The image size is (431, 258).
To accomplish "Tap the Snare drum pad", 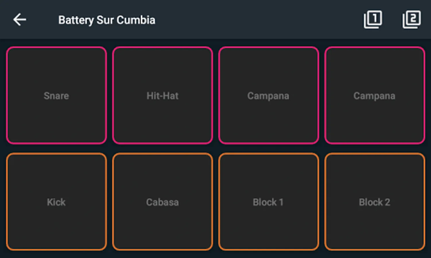I will click(56, 95).
